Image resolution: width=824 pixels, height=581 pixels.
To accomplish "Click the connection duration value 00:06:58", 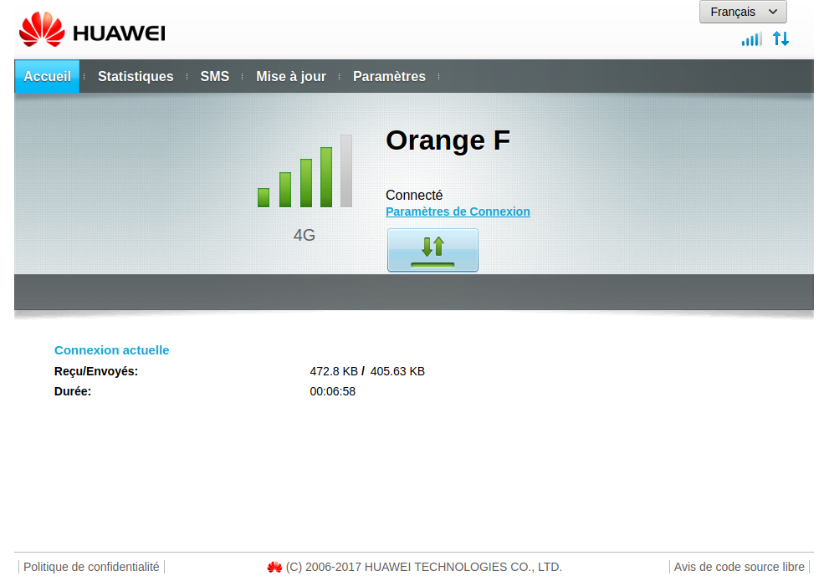I will click(x=332, y=391).
